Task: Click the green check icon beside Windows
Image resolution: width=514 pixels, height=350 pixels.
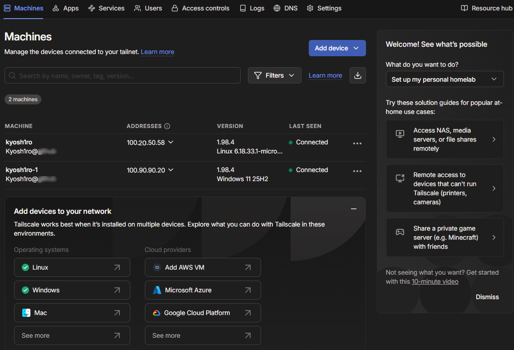Action: (25, 290)
